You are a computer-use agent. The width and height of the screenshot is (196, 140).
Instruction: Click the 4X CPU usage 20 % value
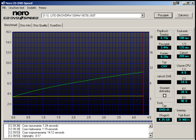pyautogui.click(x=184, y=92)
